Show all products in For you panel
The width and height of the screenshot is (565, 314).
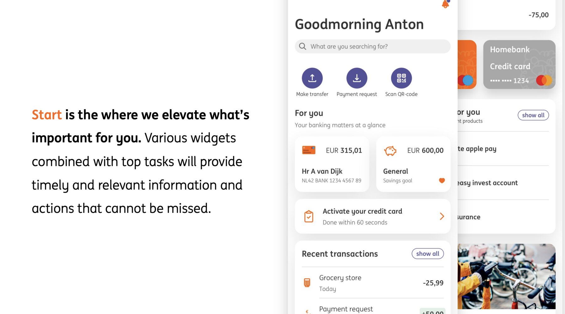[x=533, y=115]
